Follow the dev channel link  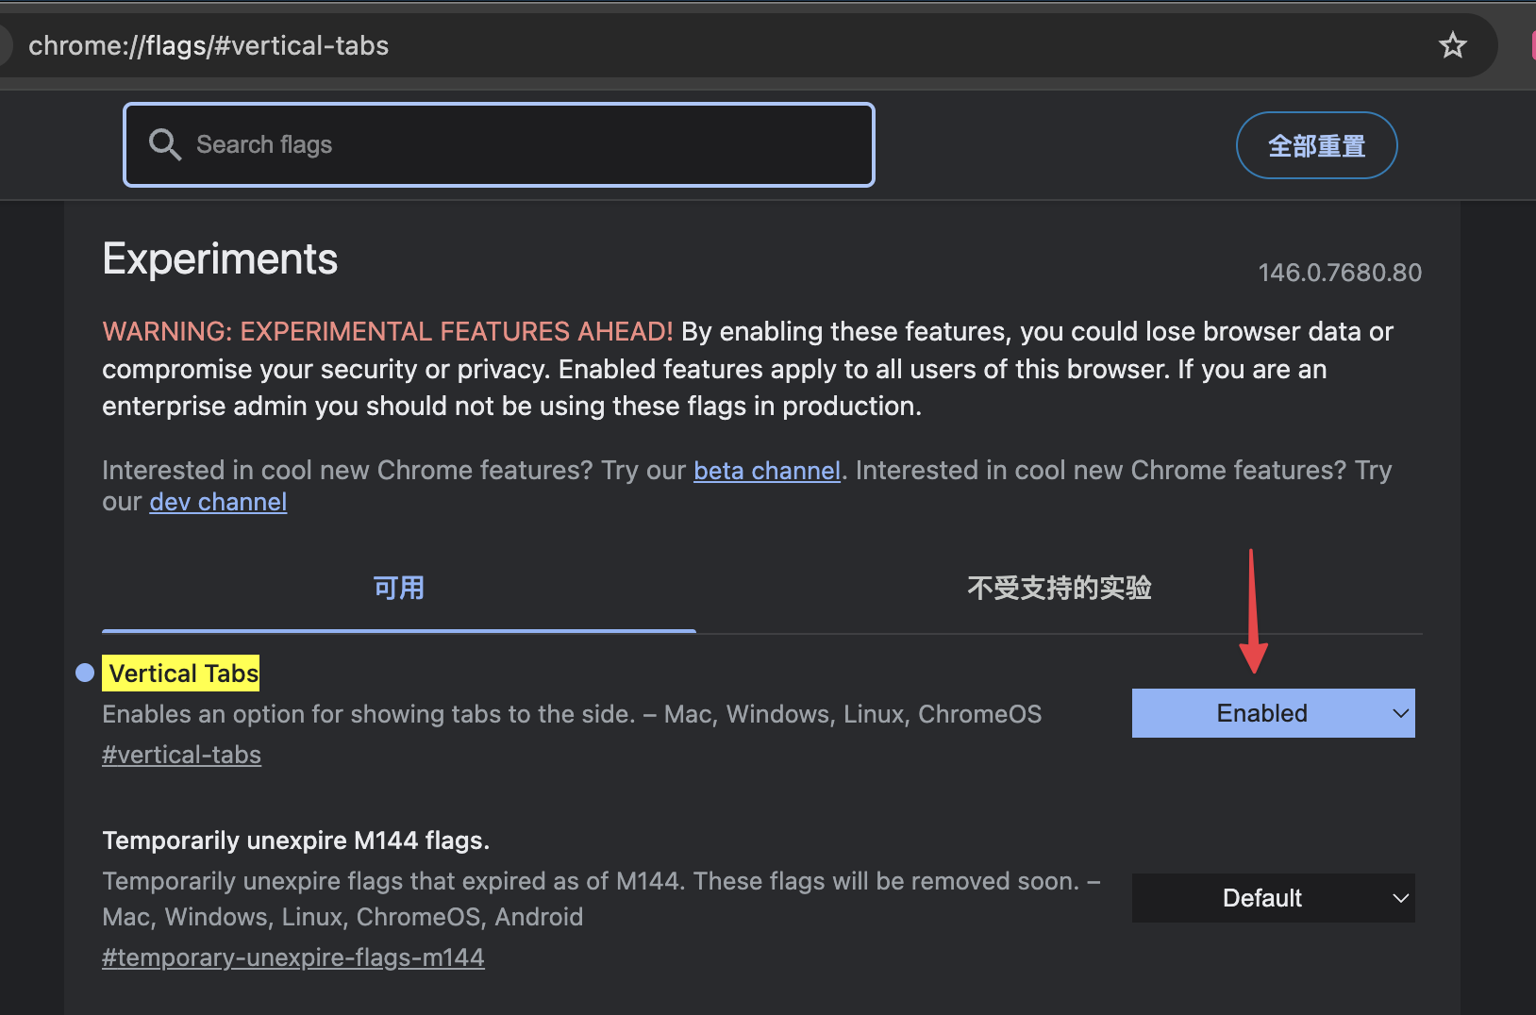tap(218, 502)
